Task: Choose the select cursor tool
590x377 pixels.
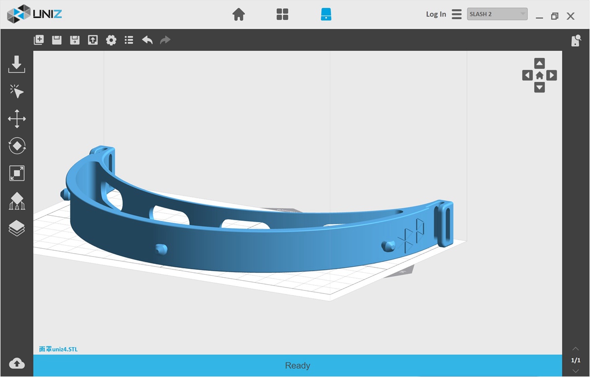Action: [x=17, y=91]
